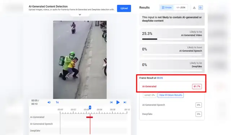Click the blue Upload button
Screen dimensions: 231x135
point(124,8)
